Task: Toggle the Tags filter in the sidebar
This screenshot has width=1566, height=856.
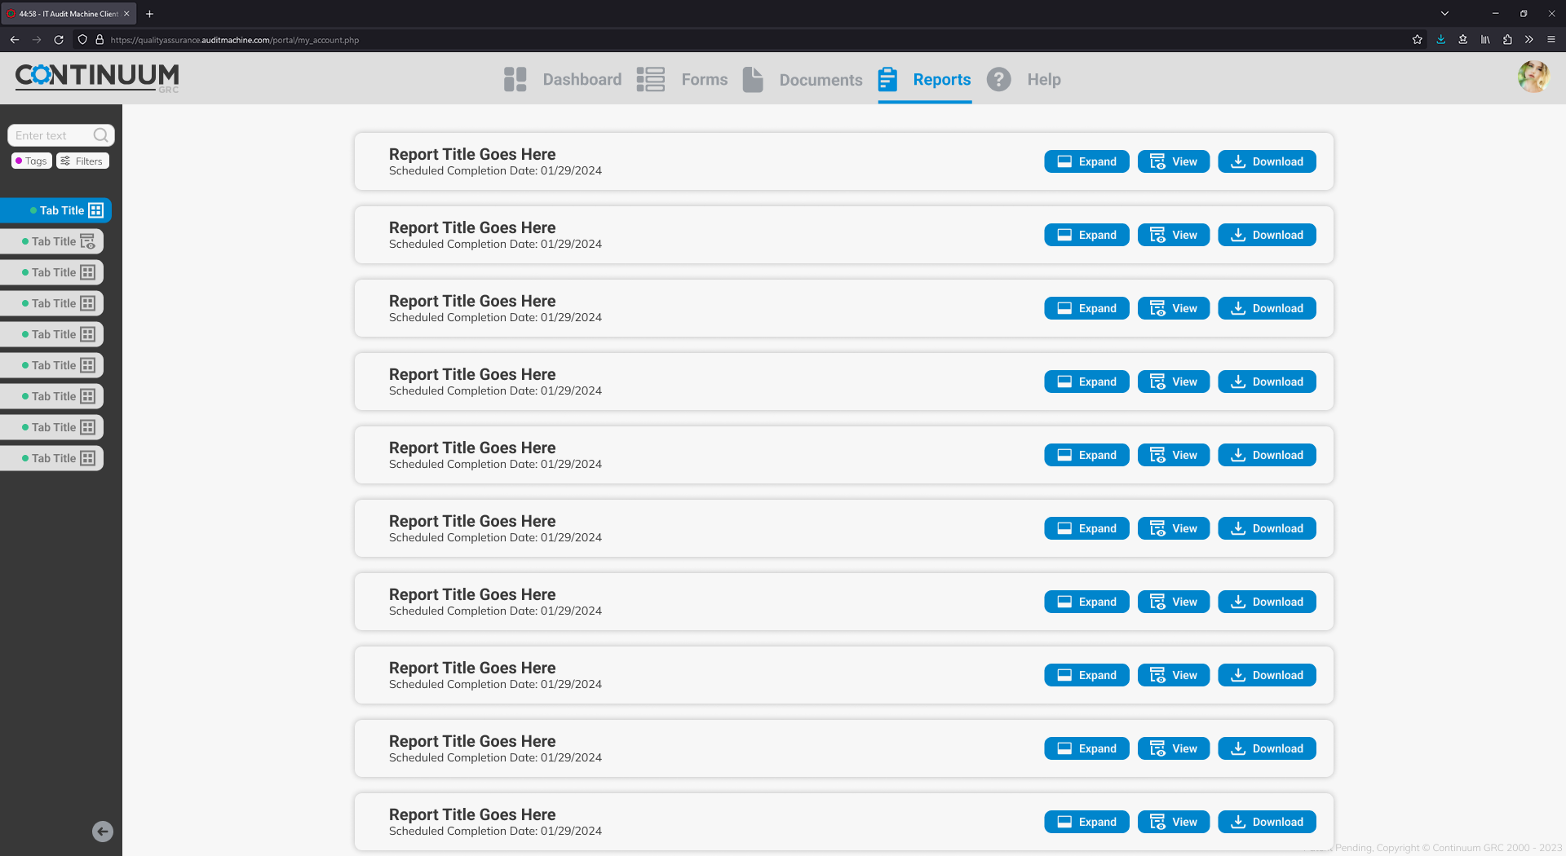Action: [x=32, y=161]
